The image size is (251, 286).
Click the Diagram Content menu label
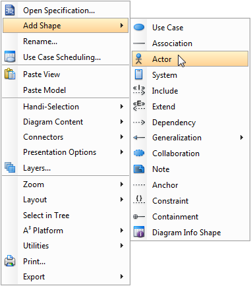tap(53, 122)
